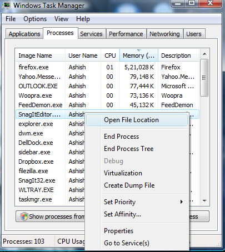Click the shield icon on Show processes button
Image resolution: width=225 pixels, height=252 pixels.
[x=24, y=216]
